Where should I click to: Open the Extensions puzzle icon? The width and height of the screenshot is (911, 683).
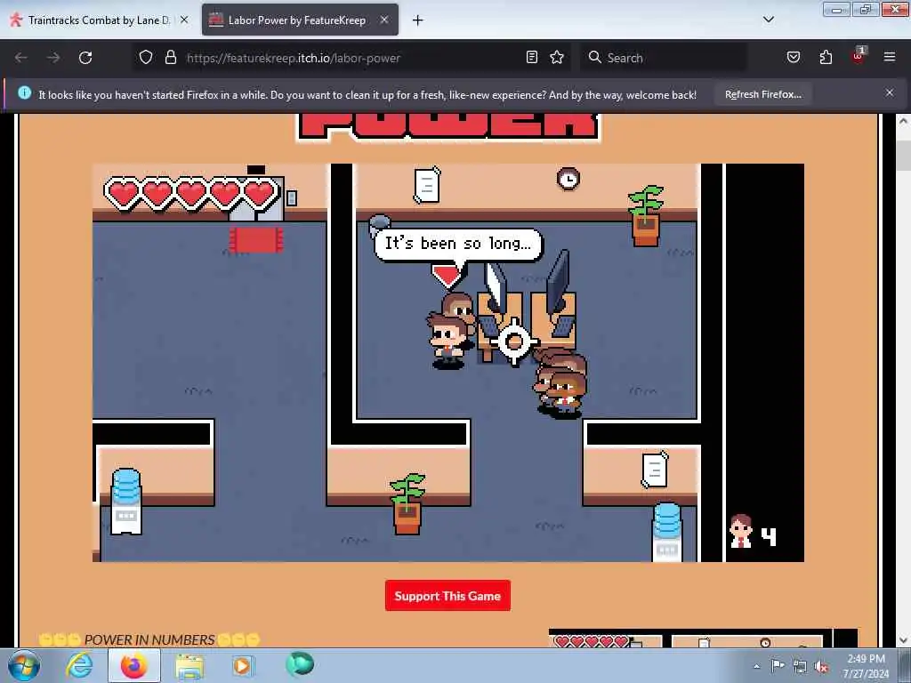(826, 57)
